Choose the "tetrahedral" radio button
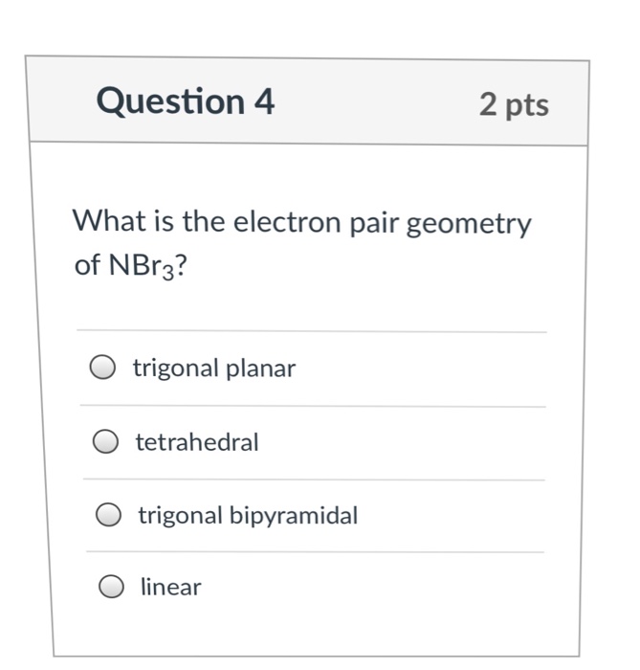 click(x=106, y=442)
